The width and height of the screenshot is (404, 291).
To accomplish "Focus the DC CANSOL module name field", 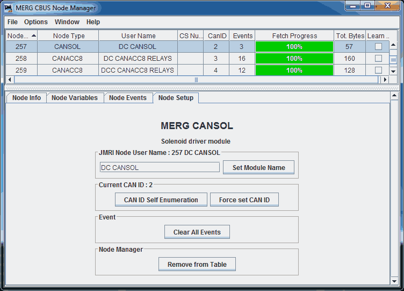I will [x=160, y=167].
